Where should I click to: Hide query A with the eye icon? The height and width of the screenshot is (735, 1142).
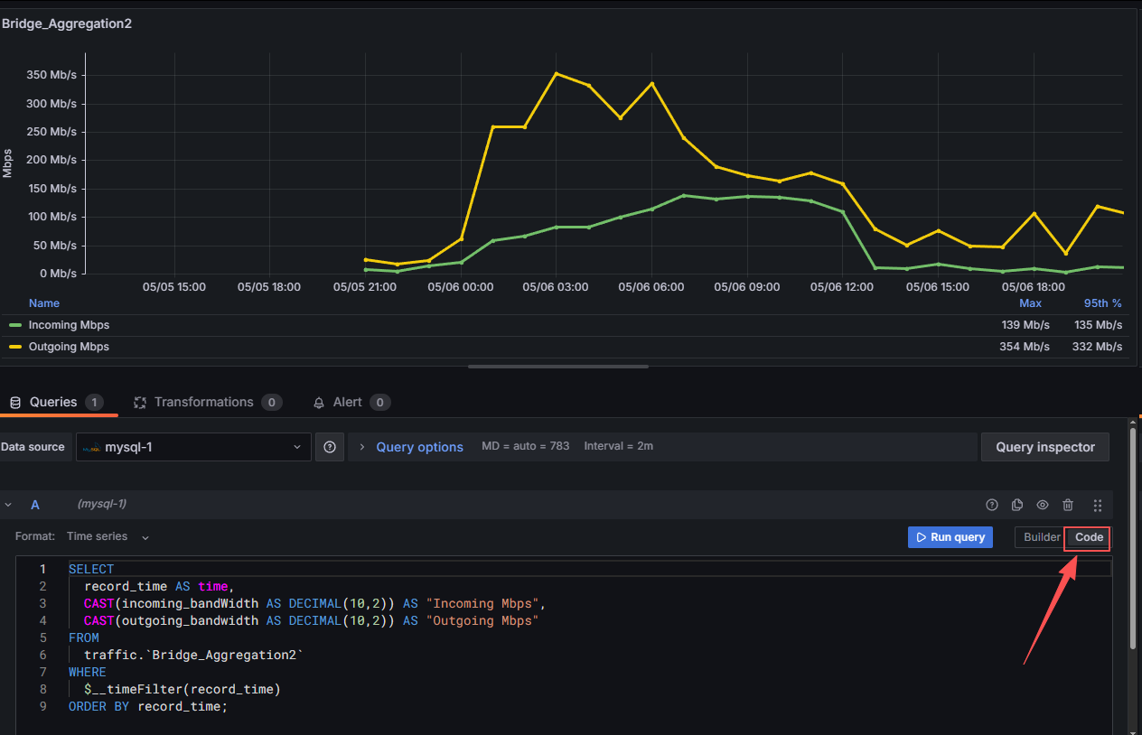pyautogui.click(x=1043, y=505)
